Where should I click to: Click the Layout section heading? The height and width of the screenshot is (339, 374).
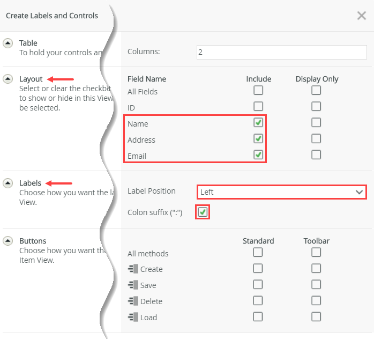31,79
